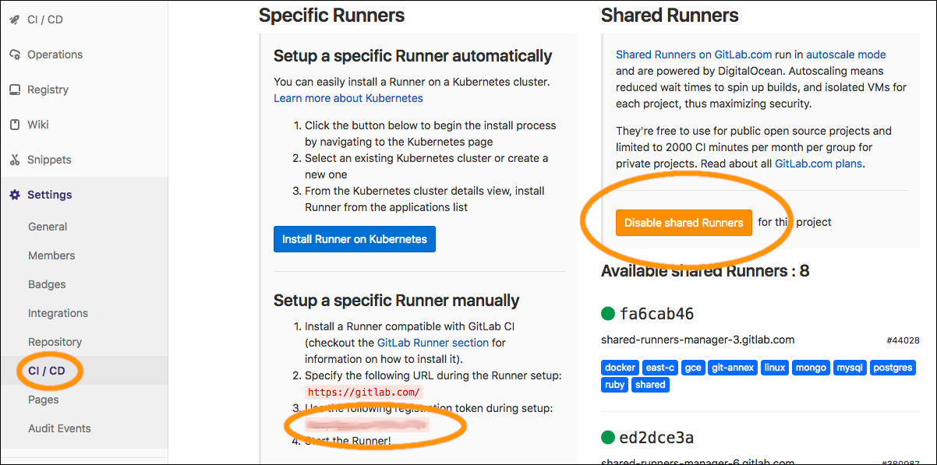The height and width of the screenshot is (465, 937).
Task: Click Setup a specific Runner manually heading
Action: (x=396, y=301)
